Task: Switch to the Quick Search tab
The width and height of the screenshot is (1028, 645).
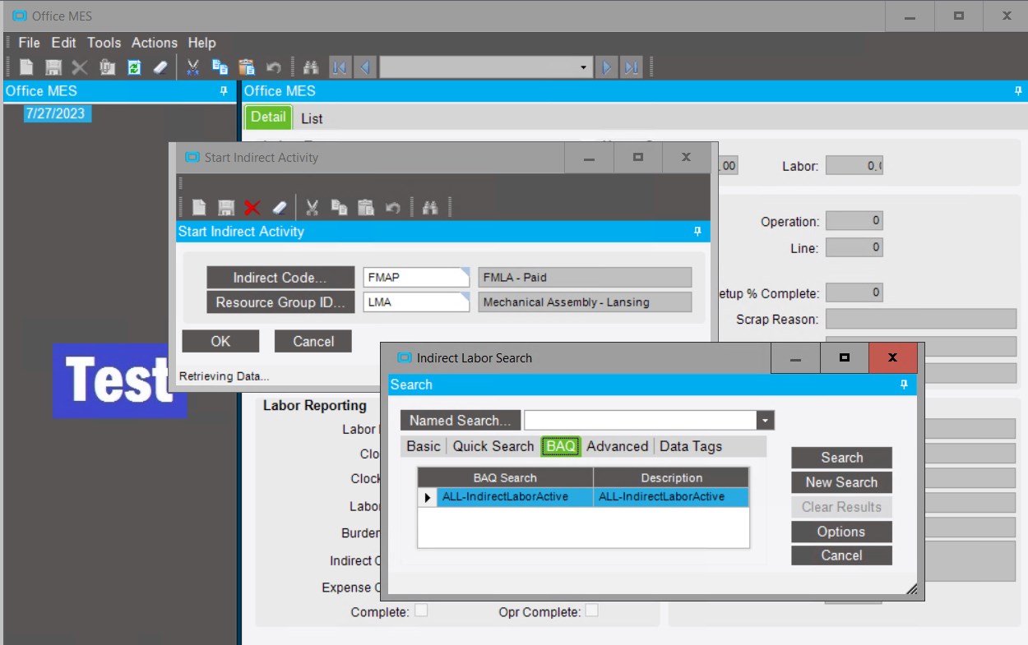Action: point(493,446)
